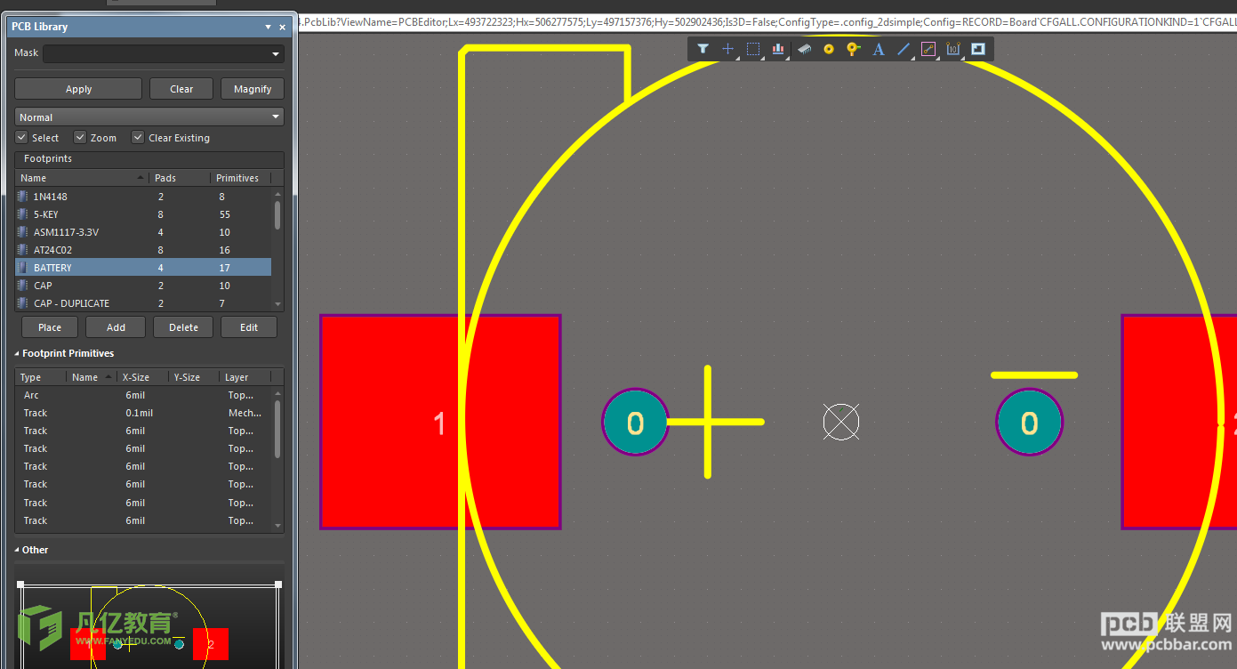This screenshot has width=1237, height=669.
Task: Select the place pad tool
Action: pyautogui.click(x=829, y=49)
